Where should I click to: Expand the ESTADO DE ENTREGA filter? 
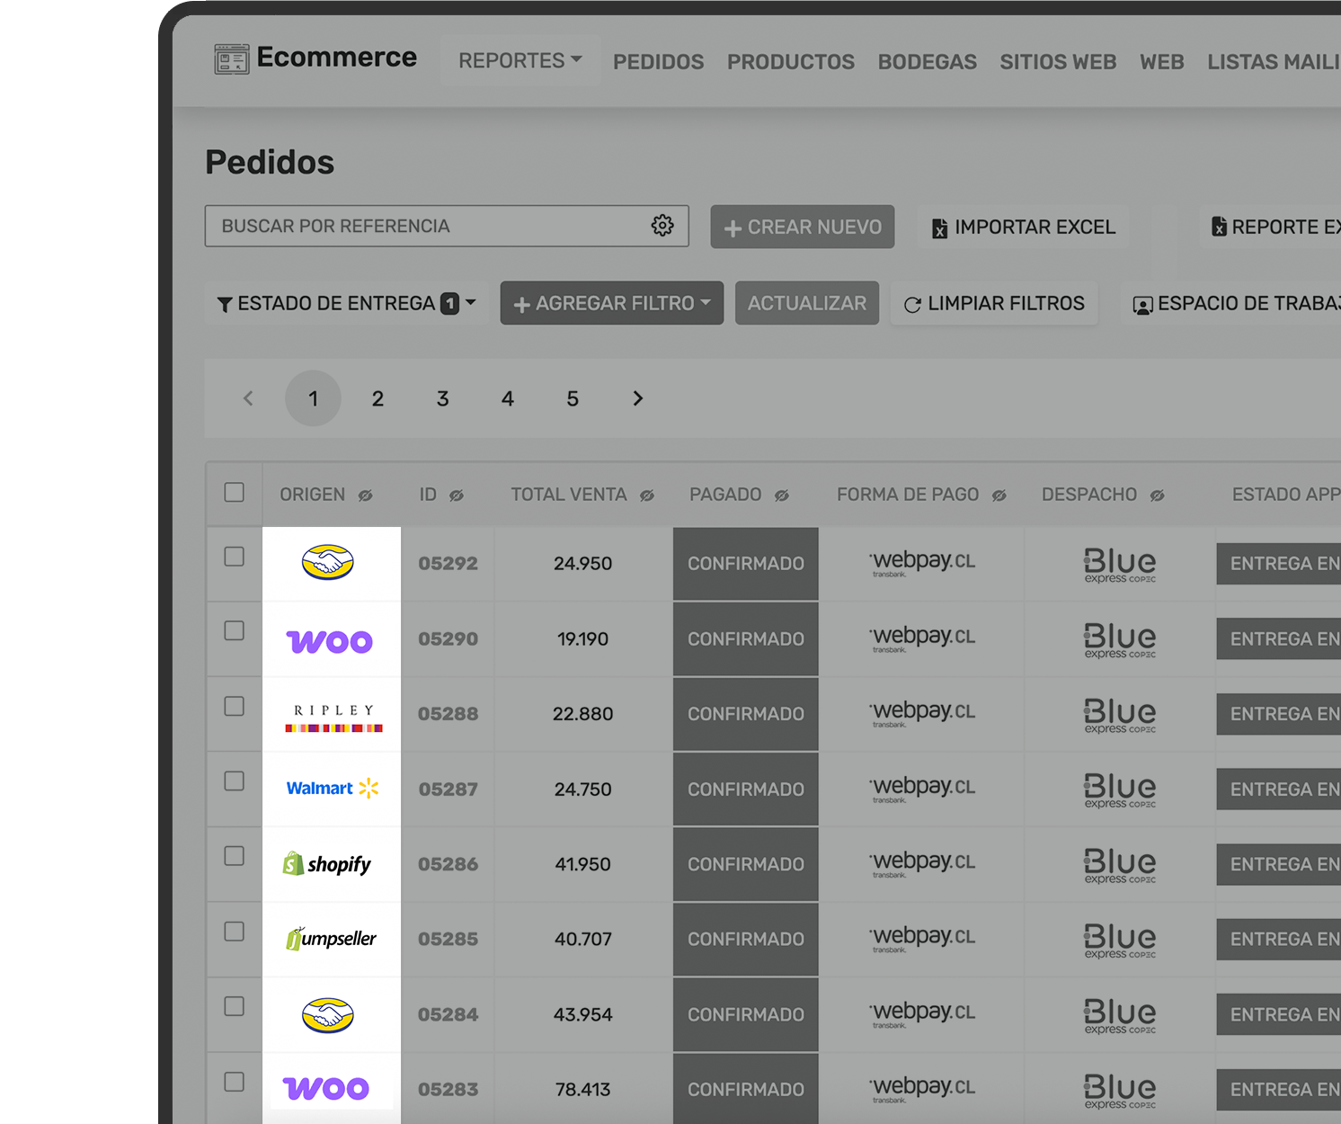coord(347,304)
